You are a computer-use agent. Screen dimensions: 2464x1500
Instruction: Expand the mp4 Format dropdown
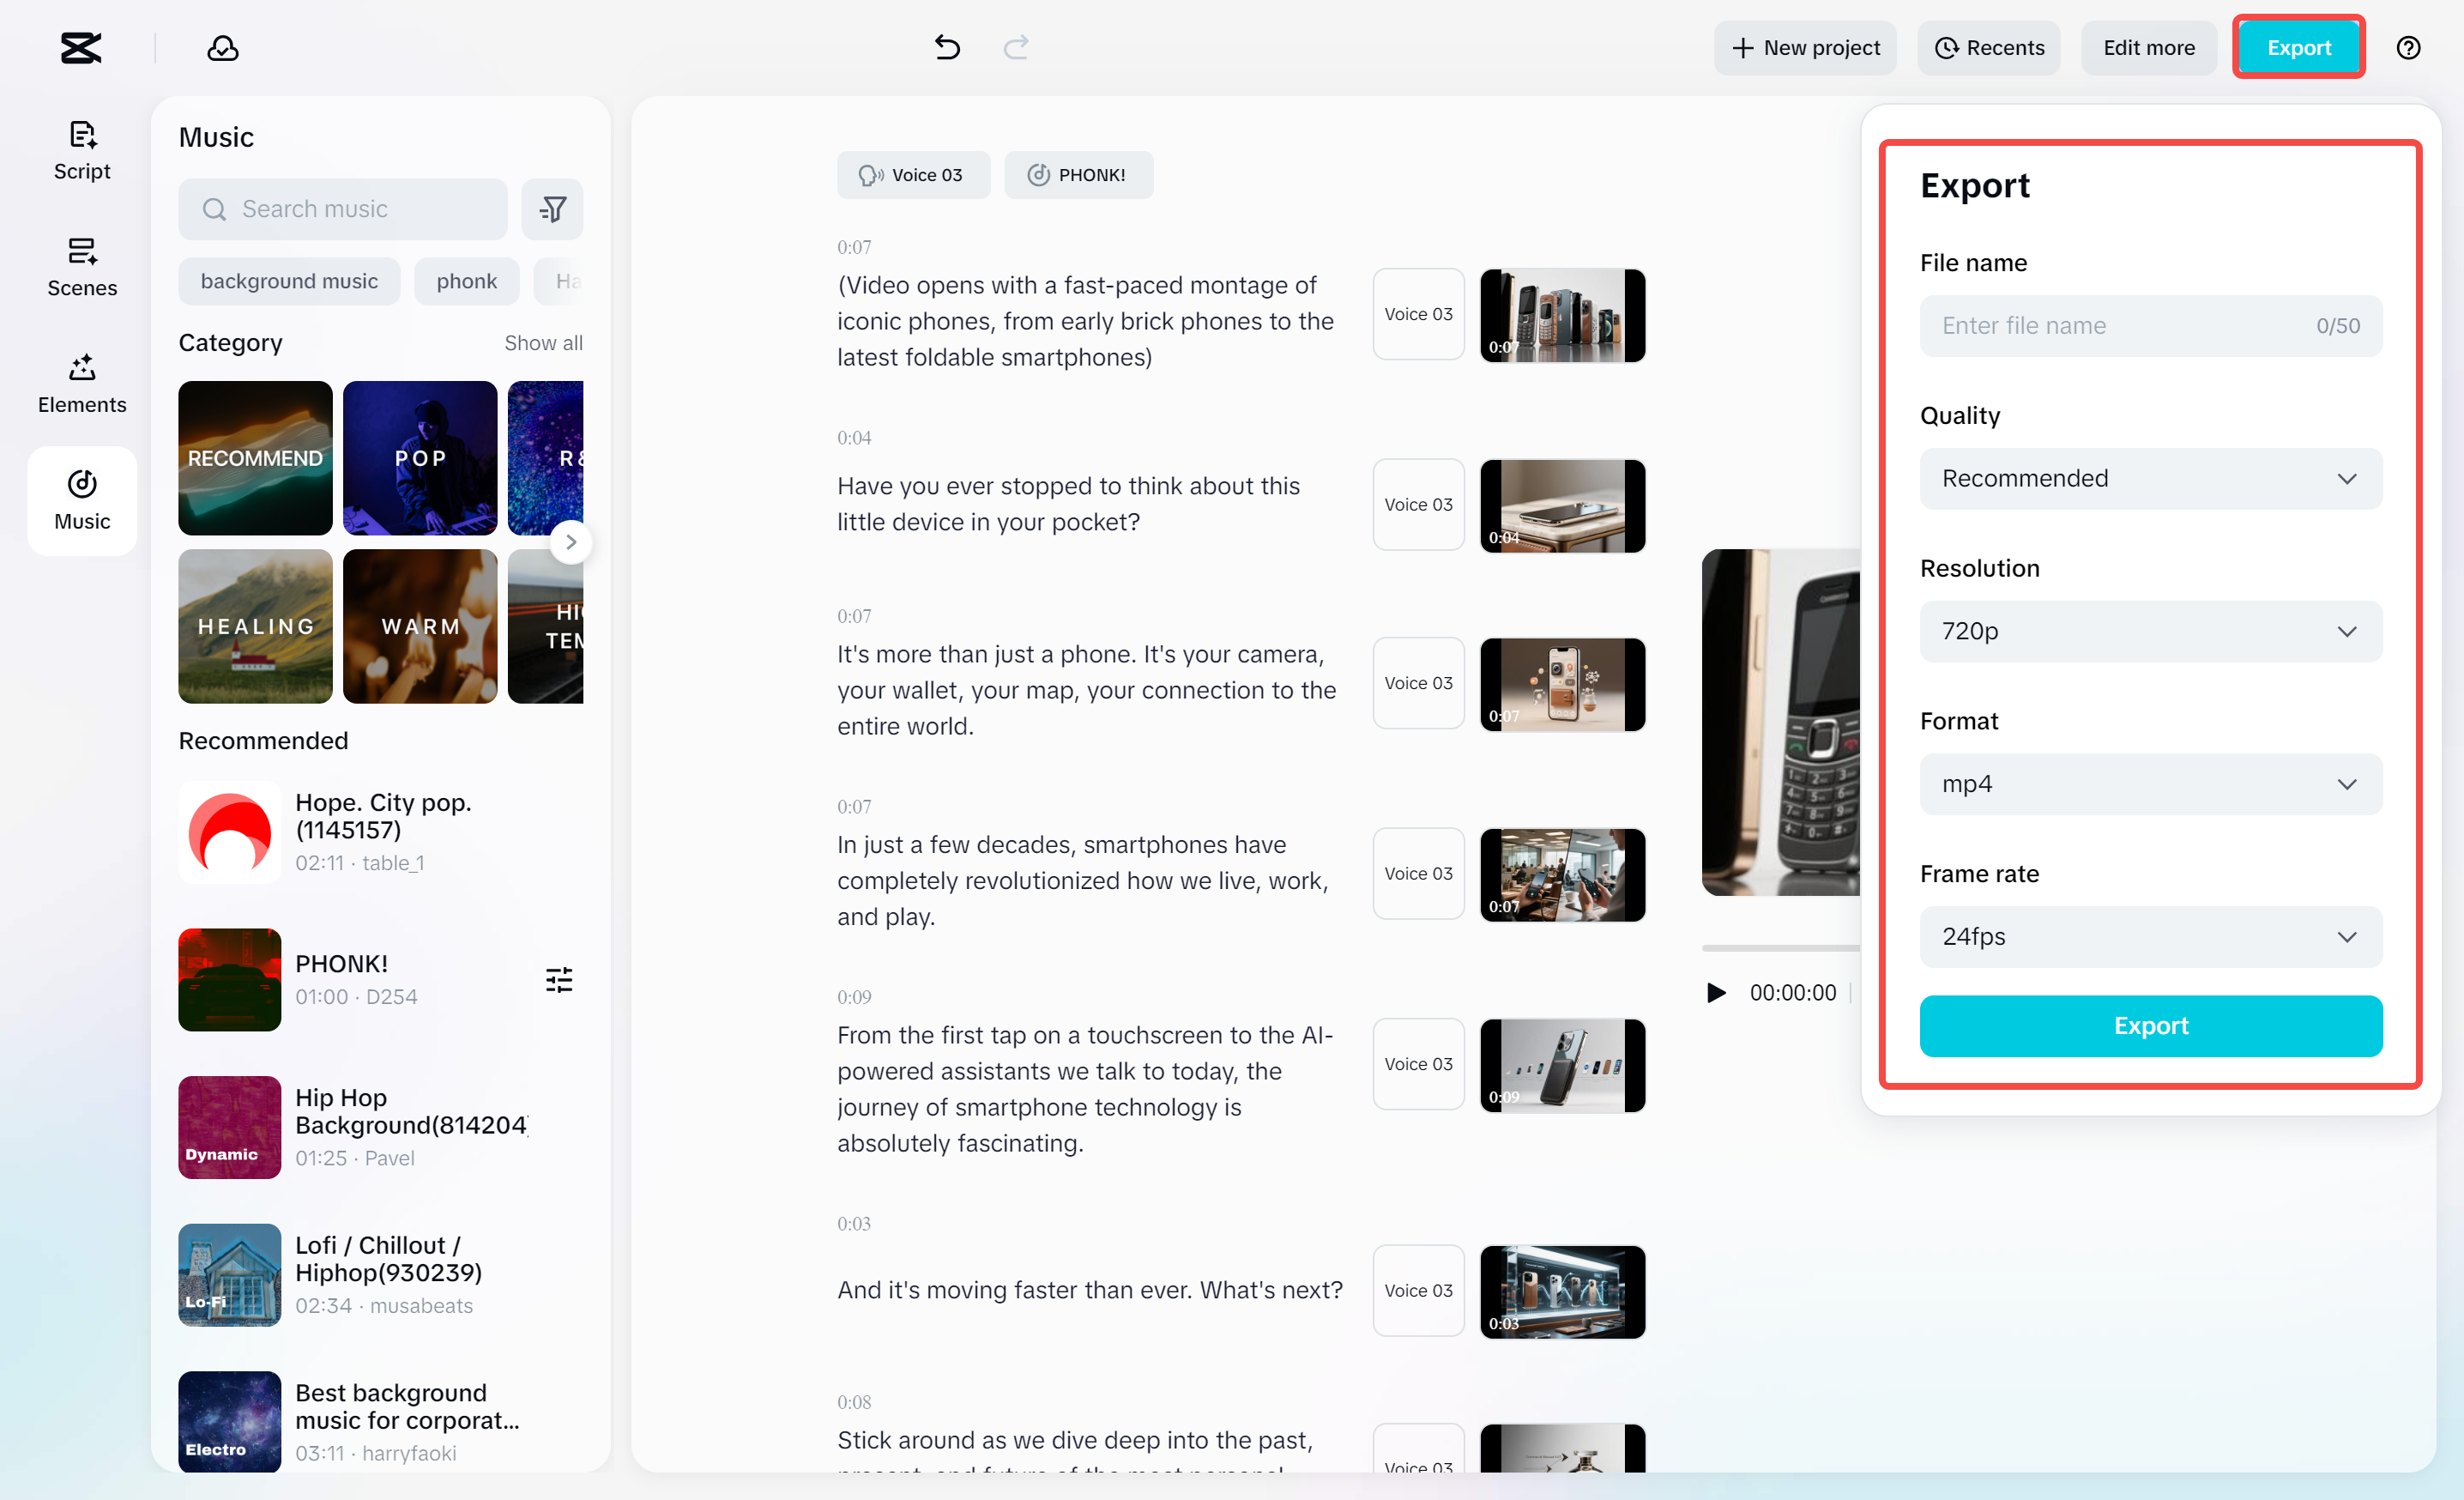(x=2150, y=784)
